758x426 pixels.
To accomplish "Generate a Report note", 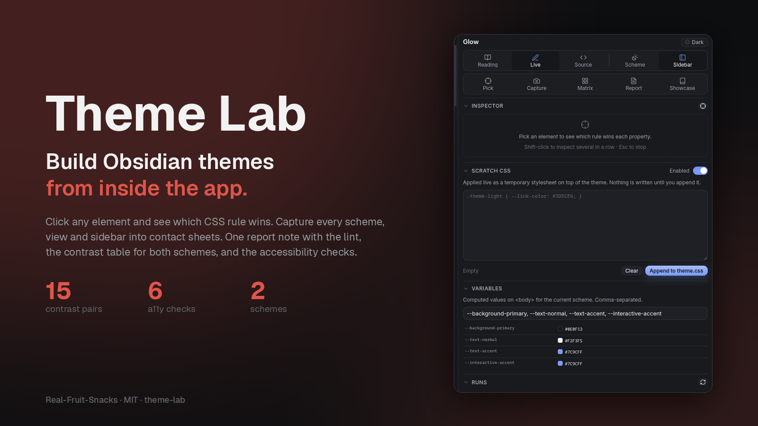I will click(x=633, y=84).
